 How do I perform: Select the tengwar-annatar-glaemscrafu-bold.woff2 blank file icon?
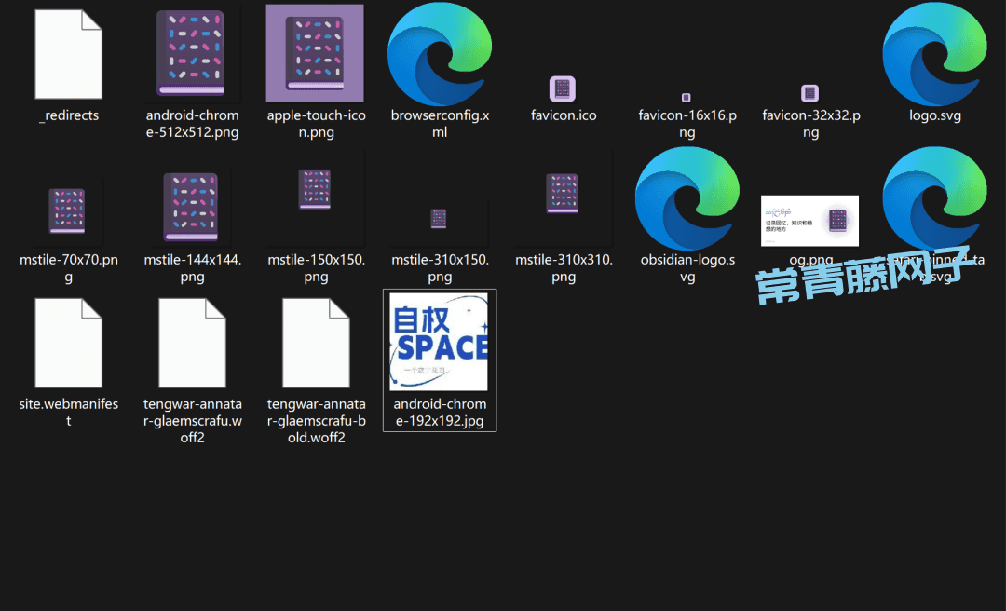tap(316, 343)
